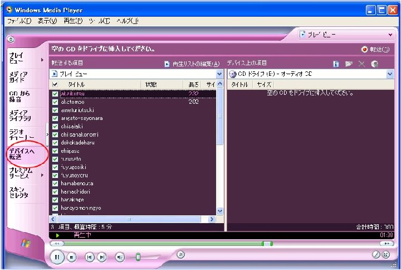This screenshot has width=401, height=270.
Task: Click the horizontal scrollbar thumb of track list
Action: tap(129, 219)
